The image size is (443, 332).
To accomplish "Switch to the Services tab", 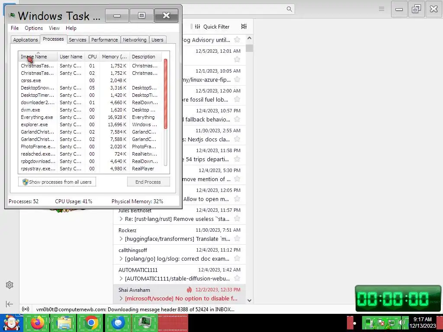I will point(77,40).
